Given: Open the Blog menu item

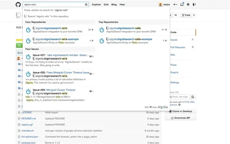Looking at the screenshot, I should pos(114,5).
